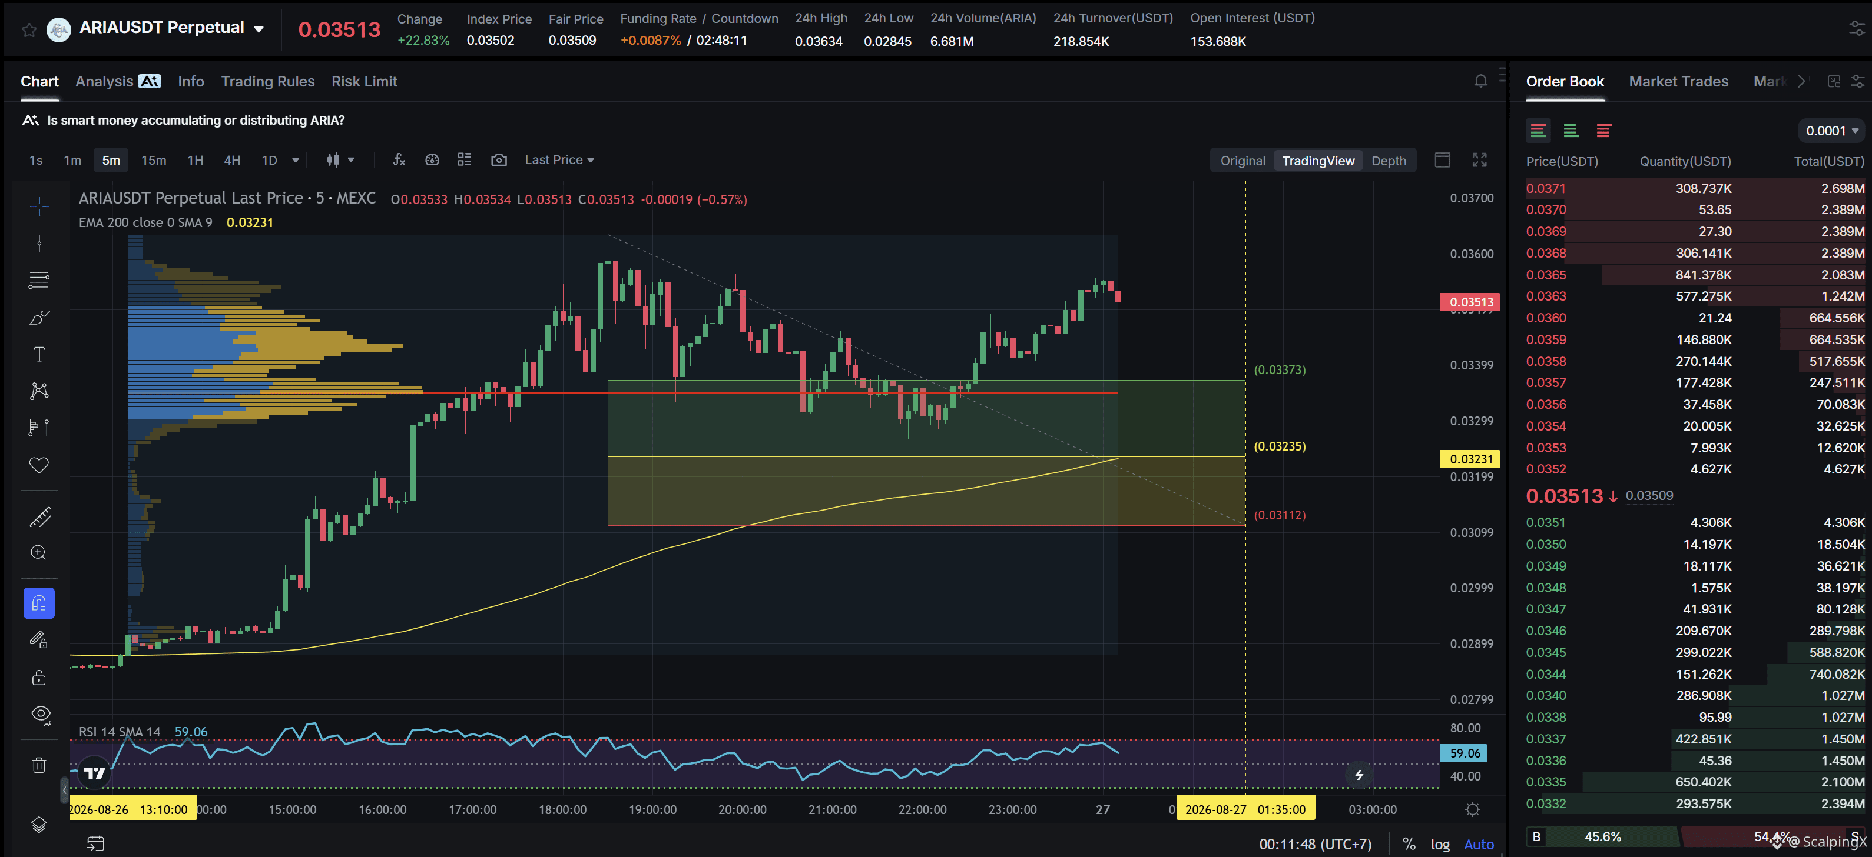Switch chart view to Depth
This screenshot has height=857, width=1872.
(x=1388, y=161)
